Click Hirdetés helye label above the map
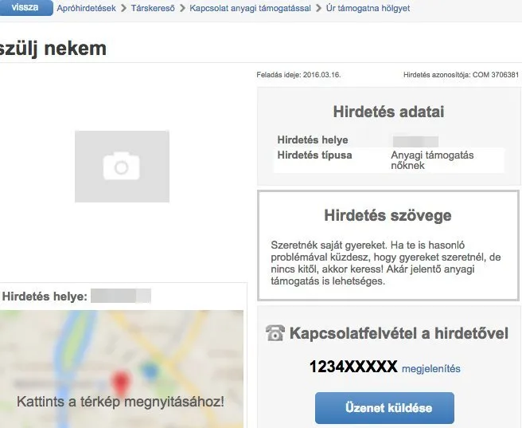This screenshot has height=428, width=522. (45, 296)
